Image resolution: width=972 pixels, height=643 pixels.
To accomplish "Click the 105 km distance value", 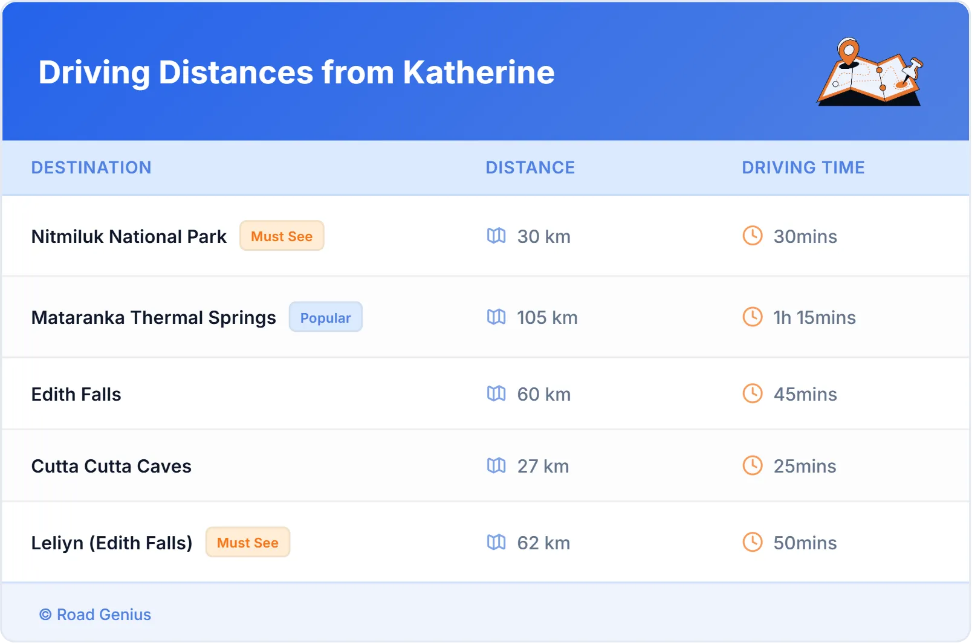I will pyautogui.click(x=547, y=317).
